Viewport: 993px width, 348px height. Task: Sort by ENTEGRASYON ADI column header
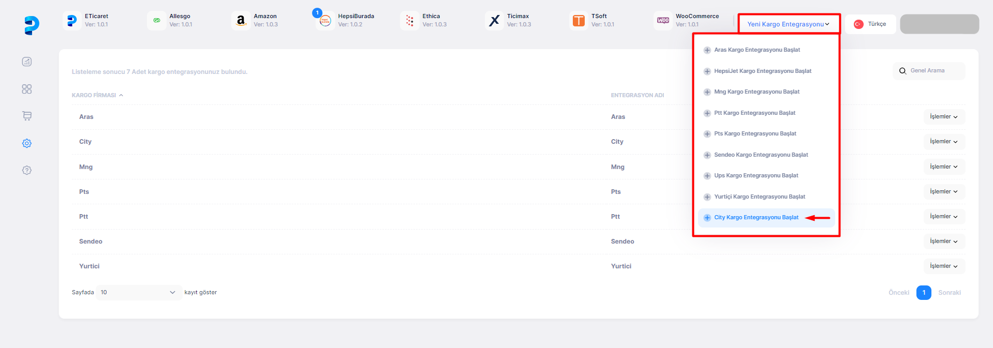(x=637, y=95)
